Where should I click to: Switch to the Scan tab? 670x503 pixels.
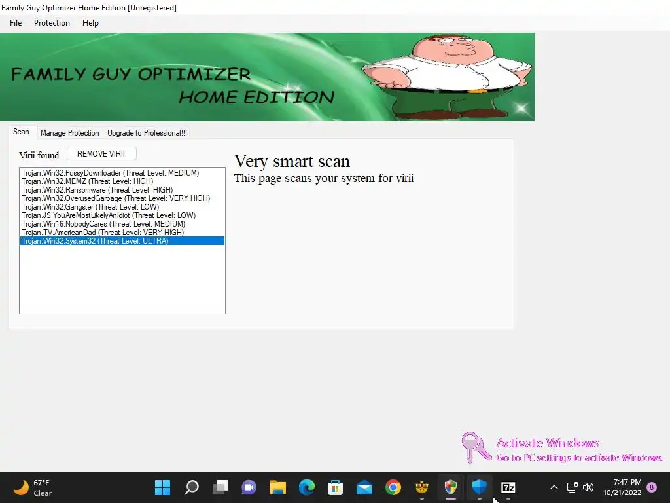click(x=21, y=132)
